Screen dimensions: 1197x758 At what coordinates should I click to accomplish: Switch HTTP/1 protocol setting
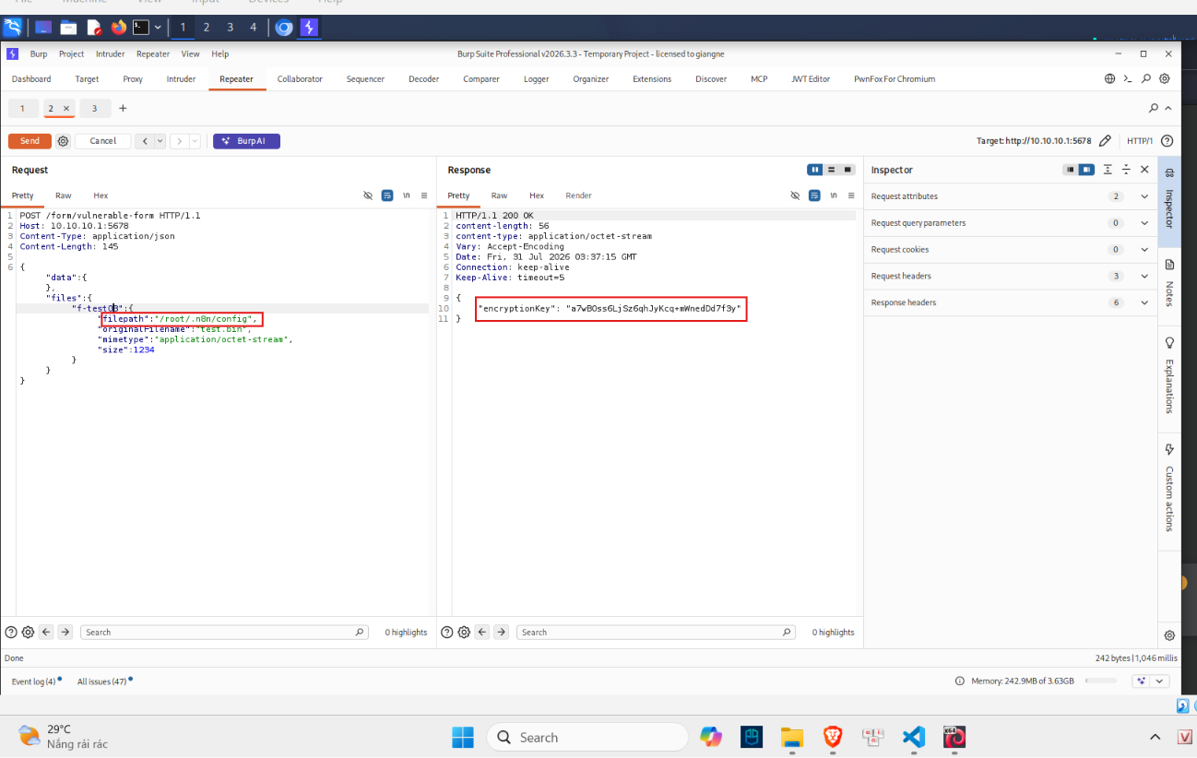1138,141
